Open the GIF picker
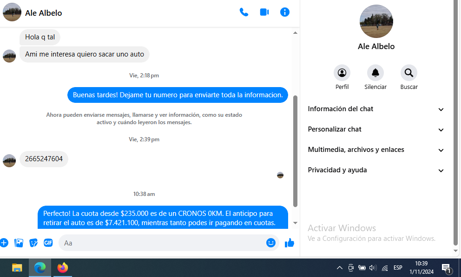The height and width of the screenshot is (277, 461). click(48, 243)
